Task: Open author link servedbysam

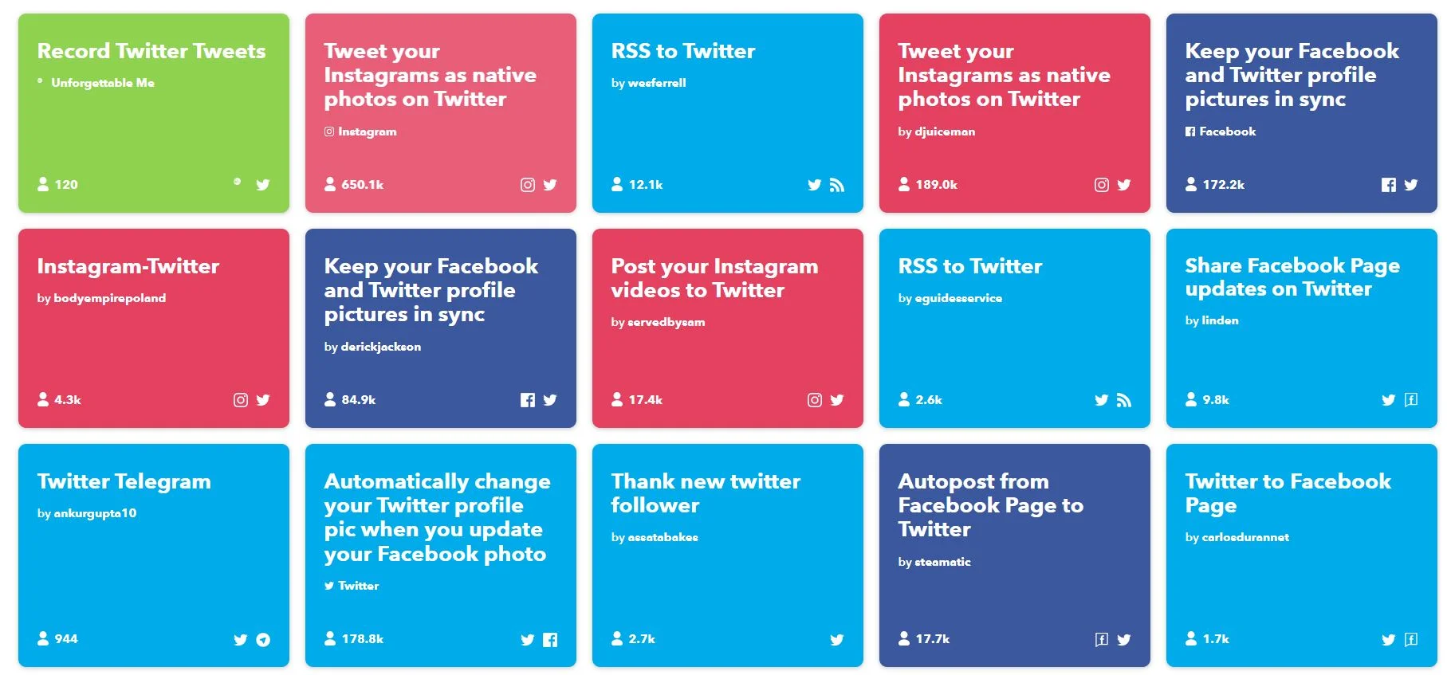Action: pyautogui.click(x=666, y=322)
